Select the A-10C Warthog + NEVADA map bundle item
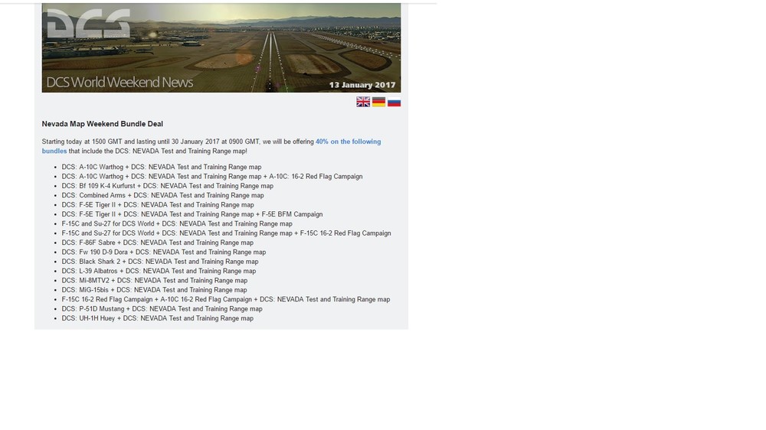 (x=161, y=167)
